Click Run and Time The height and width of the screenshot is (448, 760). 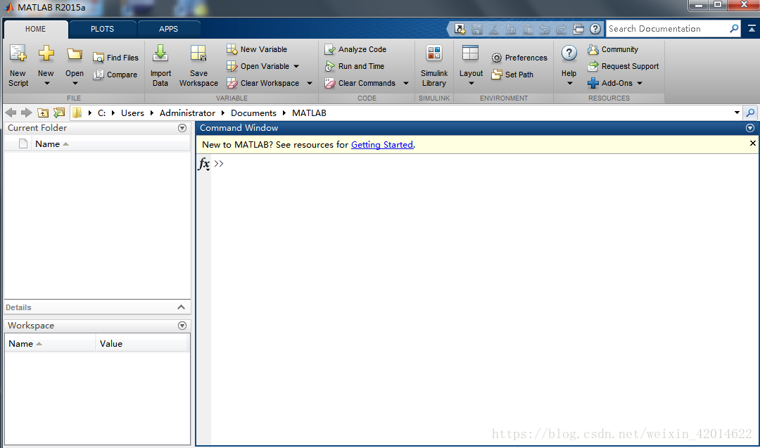[x=354, y=66]
